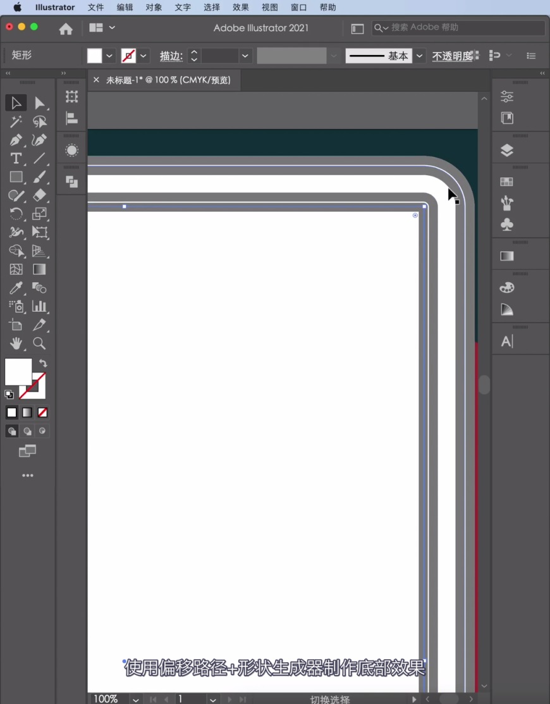Select the Artboard tool
This screenshot has width=550, height=704.
click(16, 324)
